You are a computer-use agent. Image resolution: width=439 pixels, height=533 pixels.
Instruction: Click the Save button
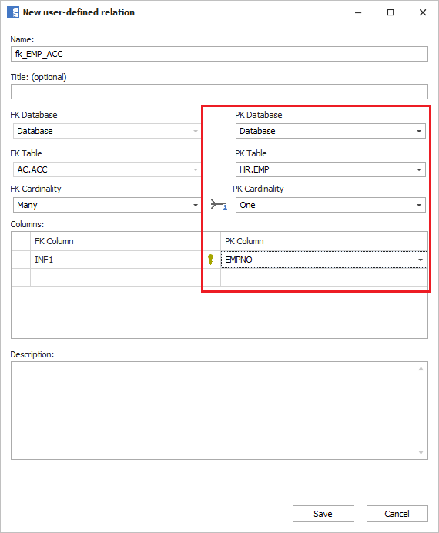tap(323, 514)
